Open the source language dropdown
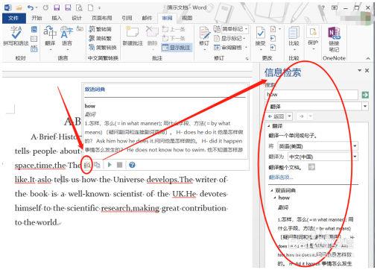The height and width of the screenshot is (270, 377). click(355, 146)
